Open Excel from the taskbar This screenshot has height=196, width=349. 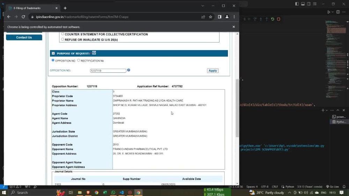[105, 193]
